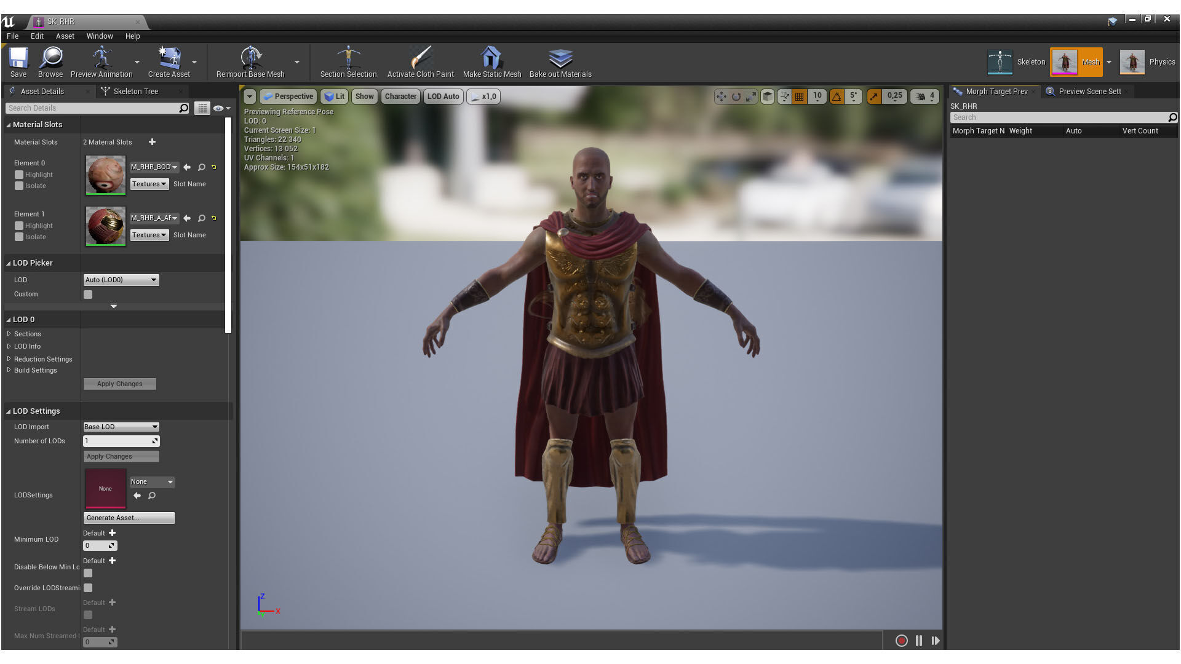This screenshot has height=664, width=1181.
Task: Toggle Isolate checkbox for Element 1
Action: [x=19, y=237]
